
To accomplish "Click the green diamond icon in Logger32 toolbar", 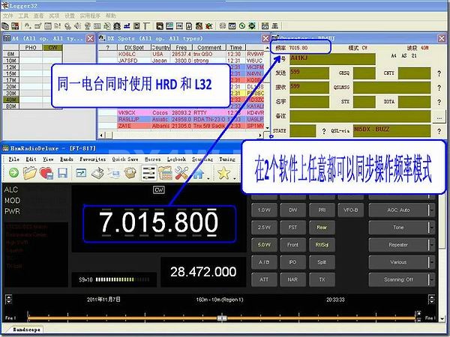I will (252, 26).
